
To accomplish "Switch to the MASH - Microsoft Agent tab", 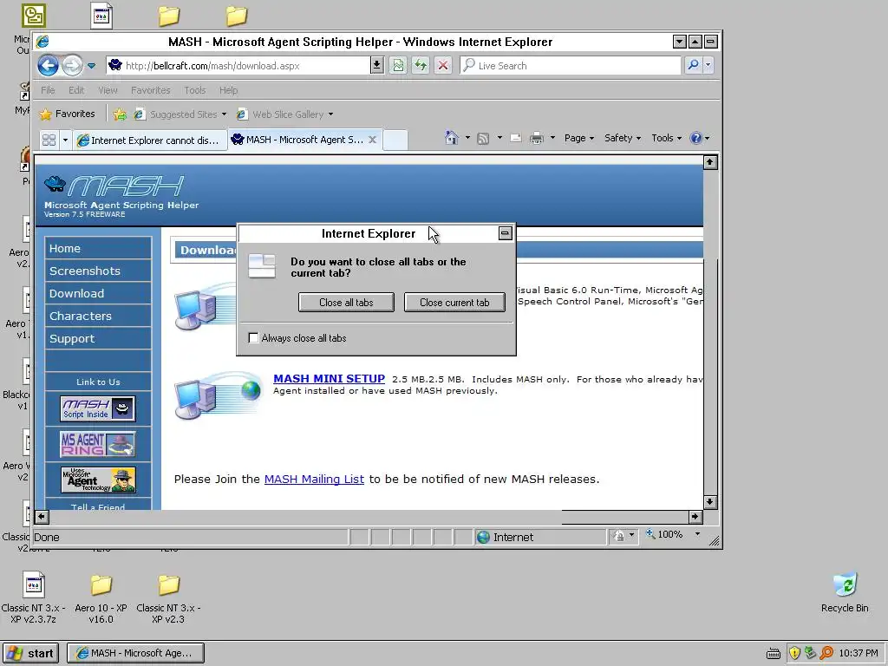I will tap(304, 140).
